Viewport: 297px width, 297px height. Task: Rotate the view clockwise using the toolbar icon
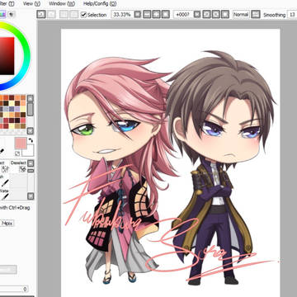(216, 14)
